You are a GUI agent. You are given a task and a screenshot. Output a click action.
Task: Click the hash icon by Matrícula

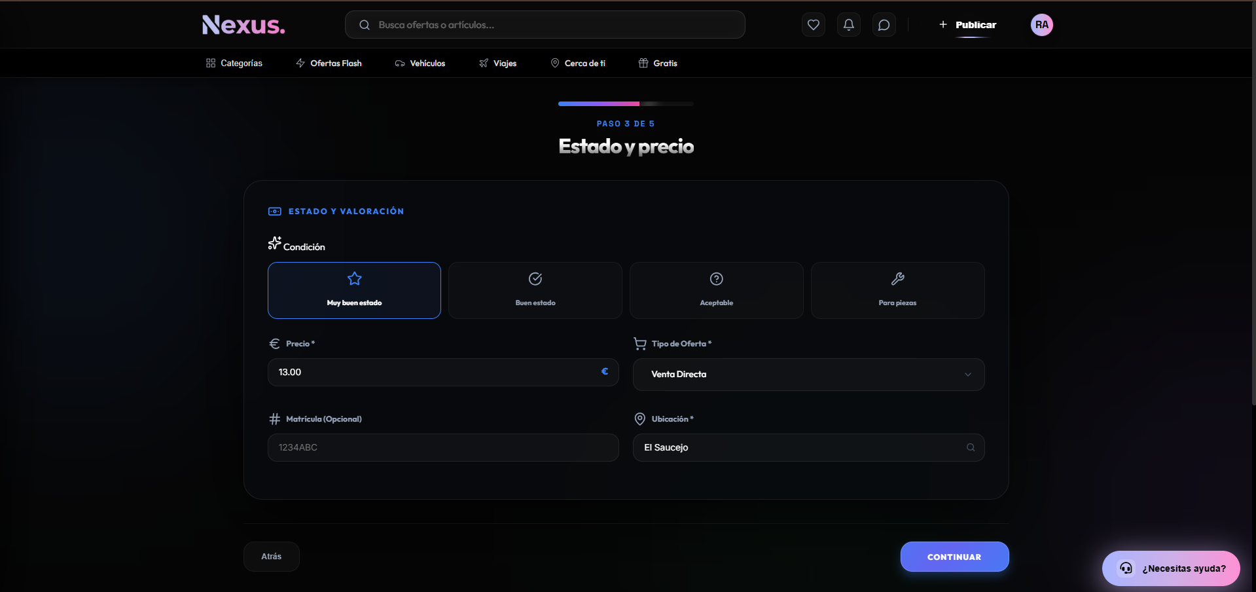pyautogui.click(x=274, y=419)
